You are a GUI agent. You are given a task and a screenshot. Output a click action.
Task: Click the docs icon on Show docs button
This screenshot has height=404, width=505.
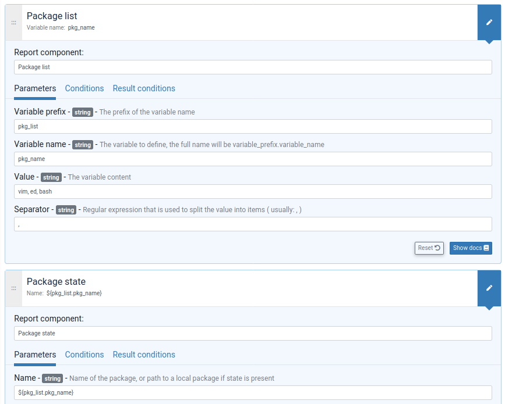pyautogui.click(x=486, y=248)
